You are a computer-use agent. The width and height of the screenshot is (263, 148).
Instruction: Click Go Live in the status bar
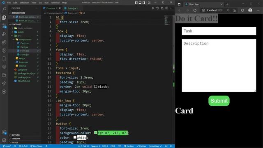(x=129, y=146)
